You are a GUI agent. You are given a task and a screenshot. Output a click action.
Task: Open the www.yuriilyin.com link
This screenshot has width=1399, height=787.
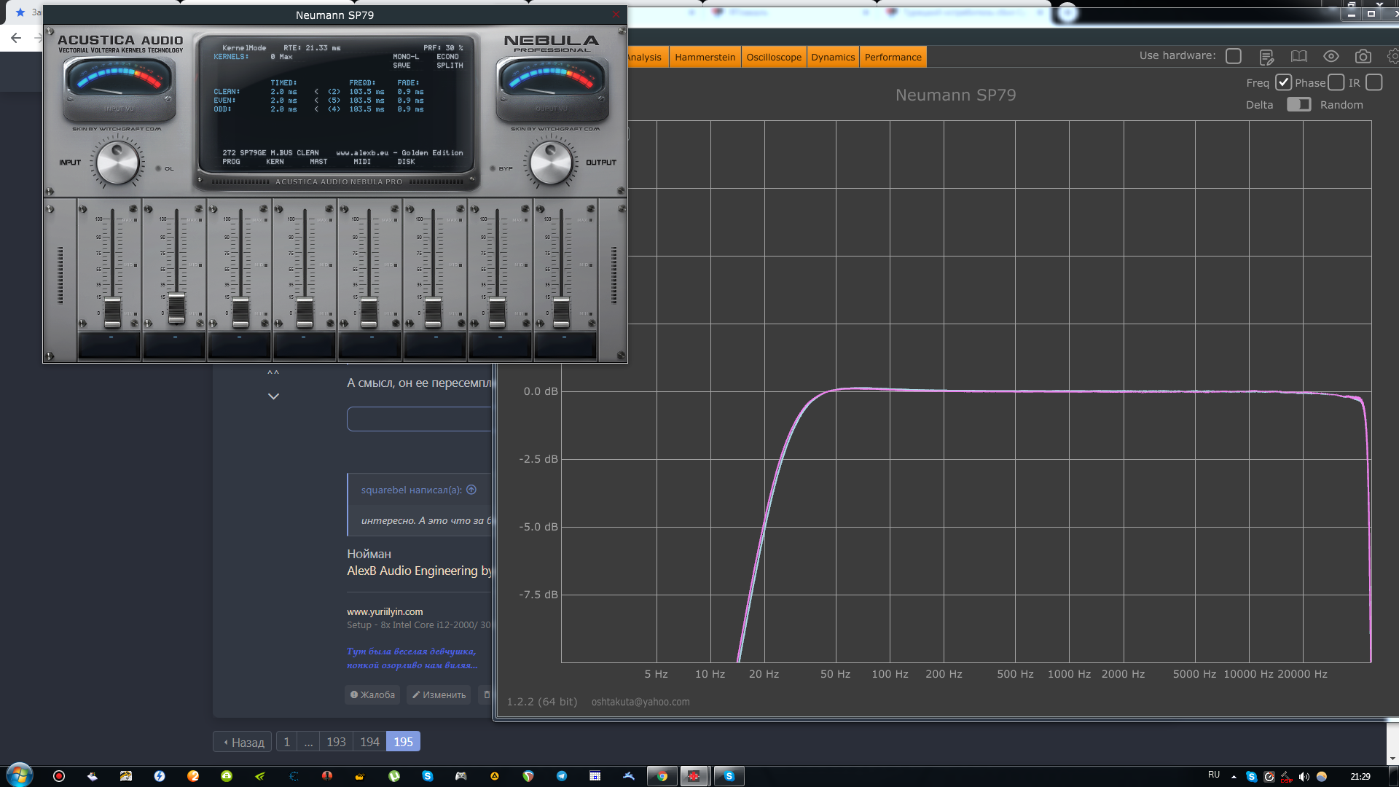point(385,611)
